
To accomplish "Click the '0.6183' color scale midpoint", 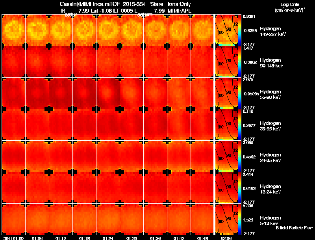I will point(250,188).
